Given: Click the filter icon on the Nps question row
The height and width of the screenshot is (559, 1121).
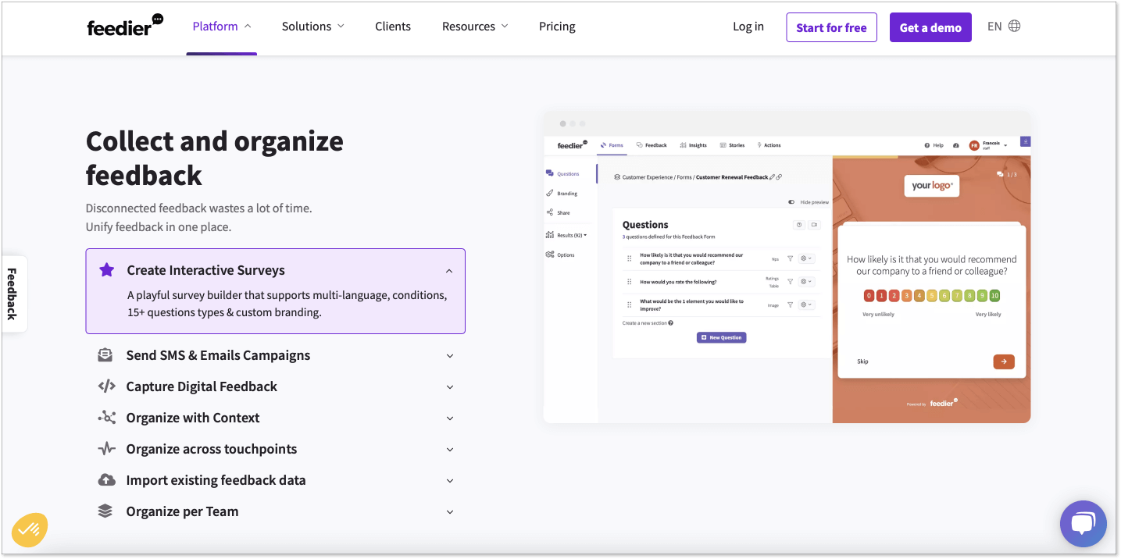Looking at the screenshot, I should point(790,258).
